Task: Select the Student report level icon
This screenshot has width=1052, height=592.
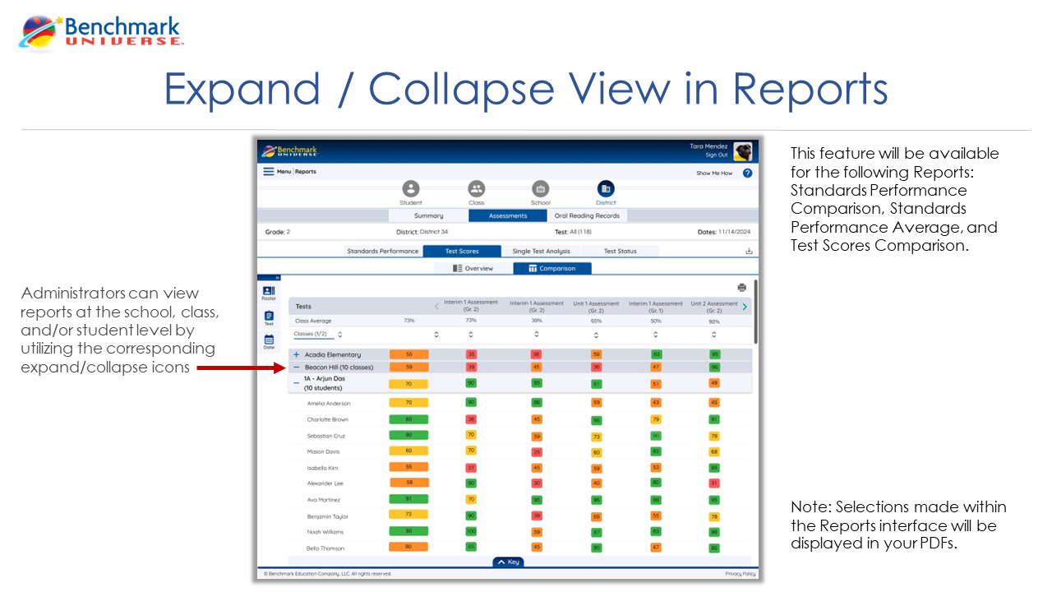Action: (411, 189)
